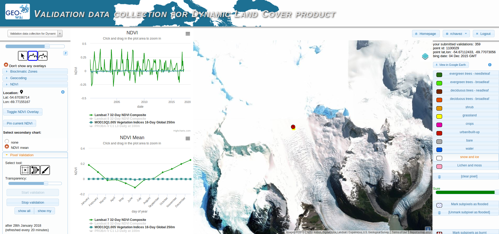Pick the polygon selection tool
Viewport: 499px width, 234px height.
(35, 170)
